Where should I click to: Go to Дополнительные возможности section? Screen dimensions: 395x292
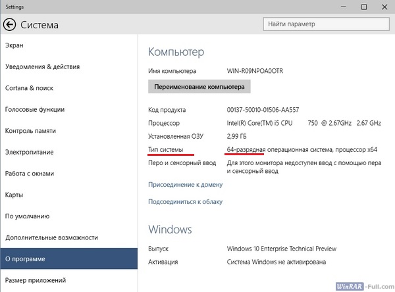(x=51, y=237)
